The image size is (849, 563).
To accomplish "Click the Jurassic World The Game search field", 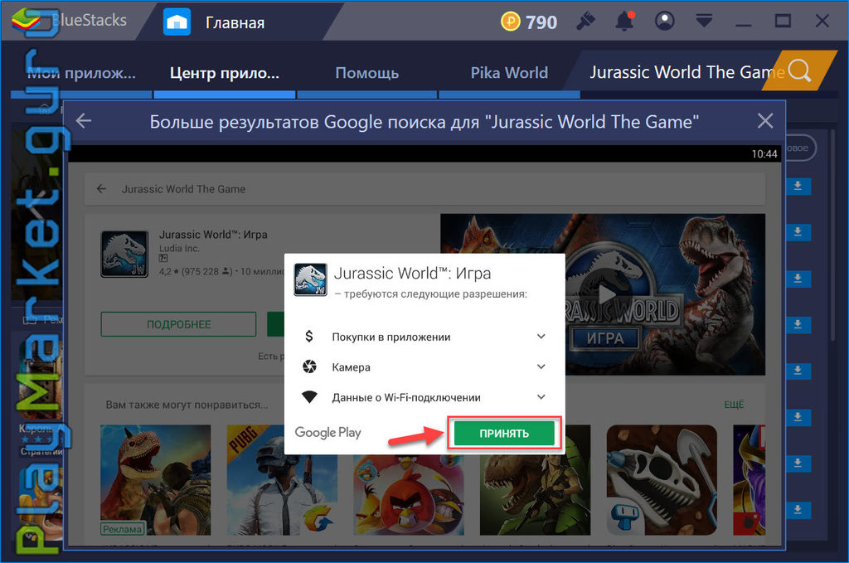I will coord(424,189).
